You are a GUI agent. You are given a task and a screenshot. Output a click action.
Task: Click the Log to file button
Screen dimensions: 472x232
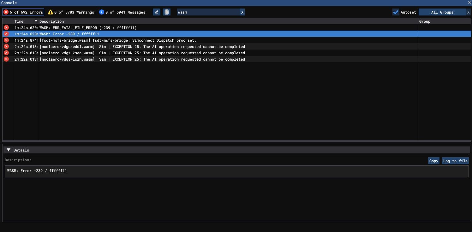[x=455, y=161]
